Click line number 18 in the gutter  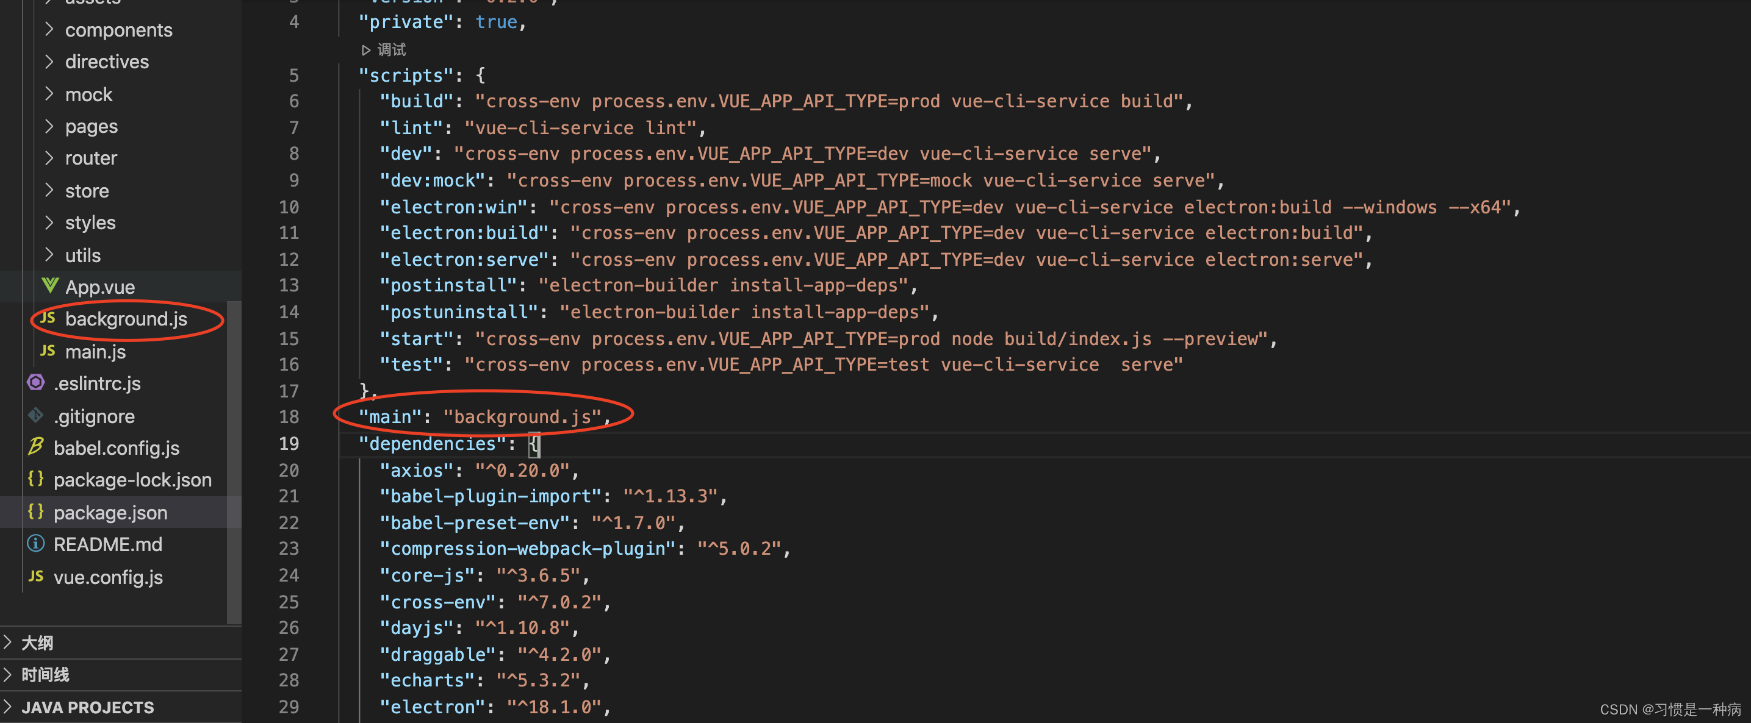(288, 417)
